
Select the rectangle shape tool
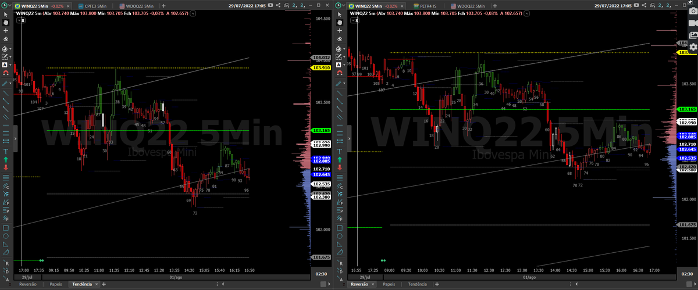click(6, 228)
